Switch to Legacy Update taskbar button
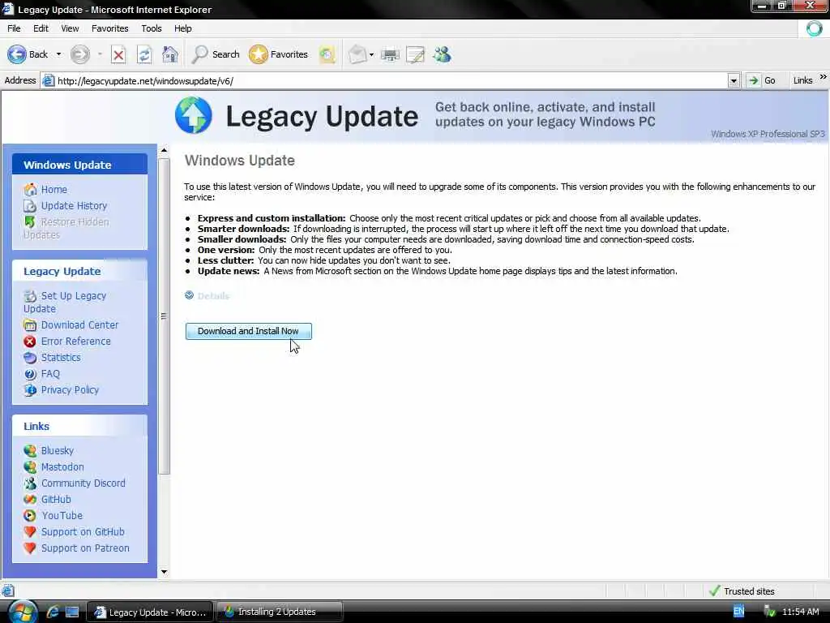This screenshot has width=830, height=623. point(150,612)
